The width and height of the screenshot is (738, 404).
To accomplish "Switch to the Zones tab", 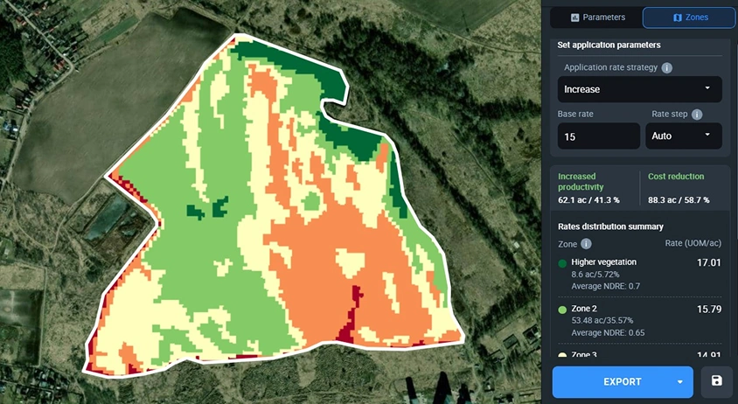I will pos(688,17).
